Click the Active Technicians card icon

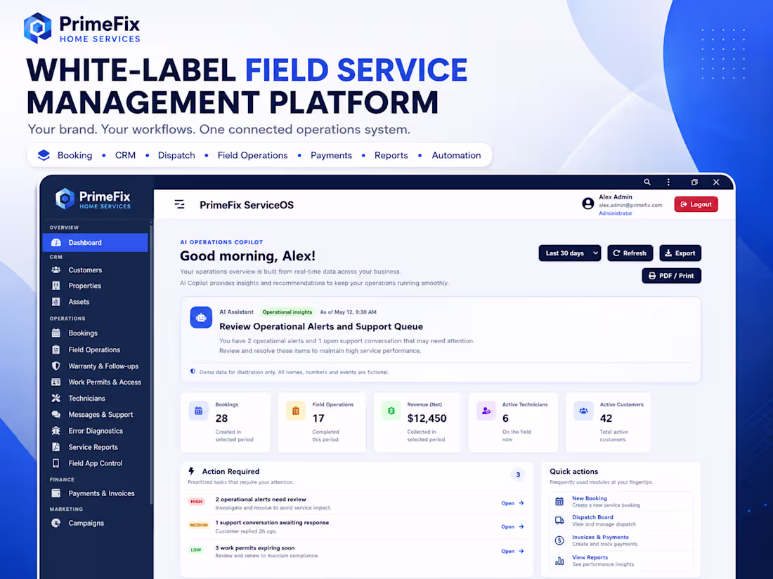[x=486, y=411]
